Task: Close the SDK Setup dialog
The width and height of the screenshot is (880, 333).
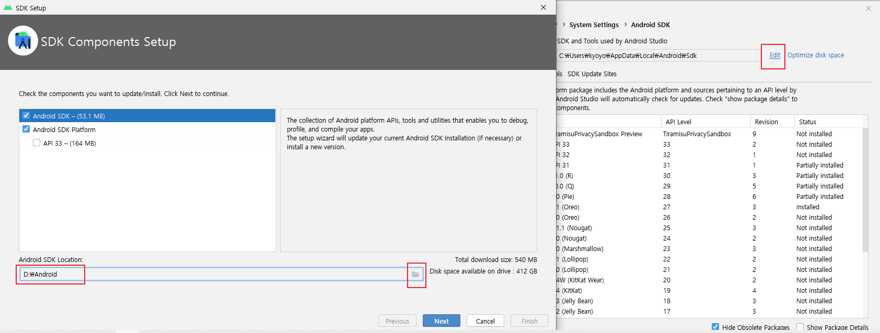Action: pos(543,7)
